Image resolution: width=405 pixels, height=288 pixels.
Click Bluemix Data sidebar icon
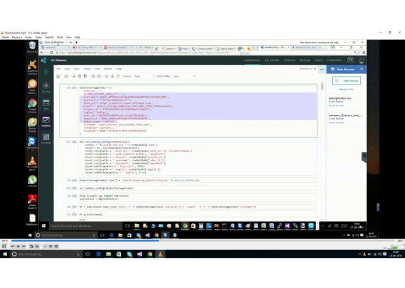click(x=46, y=104)
